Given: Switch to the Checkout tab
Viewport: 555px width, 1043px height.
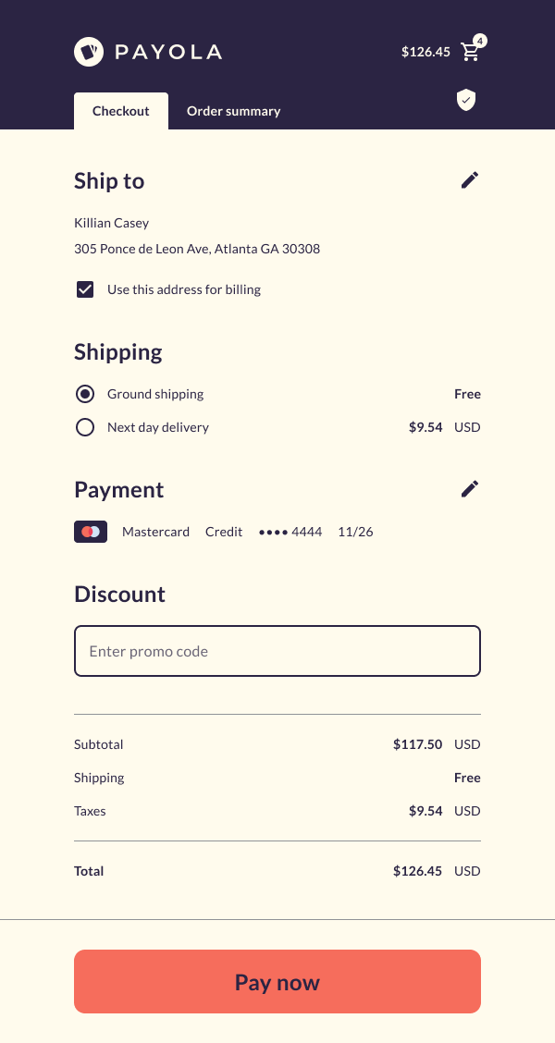Looking at the screenshot, I should click(121, 111).
